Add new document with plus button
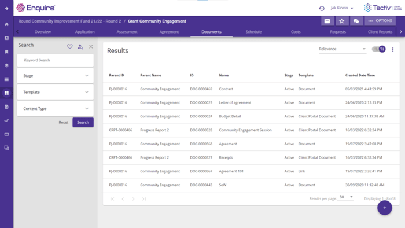The width and height of the screenshot is (405, 228). tap(385, 208)
